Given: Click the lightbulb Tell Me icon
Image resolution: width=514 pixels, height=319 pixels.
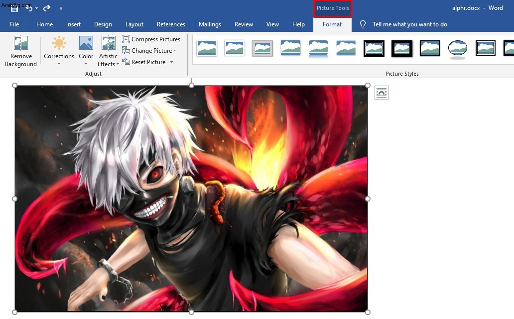Looking at the screenshot, I should click(363, 24).
